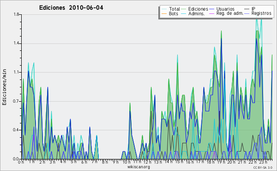Click the Reg. de adm. legend label
Image resolution: width=277 pixels, height=171 pixels.
(x=230, y=13)
